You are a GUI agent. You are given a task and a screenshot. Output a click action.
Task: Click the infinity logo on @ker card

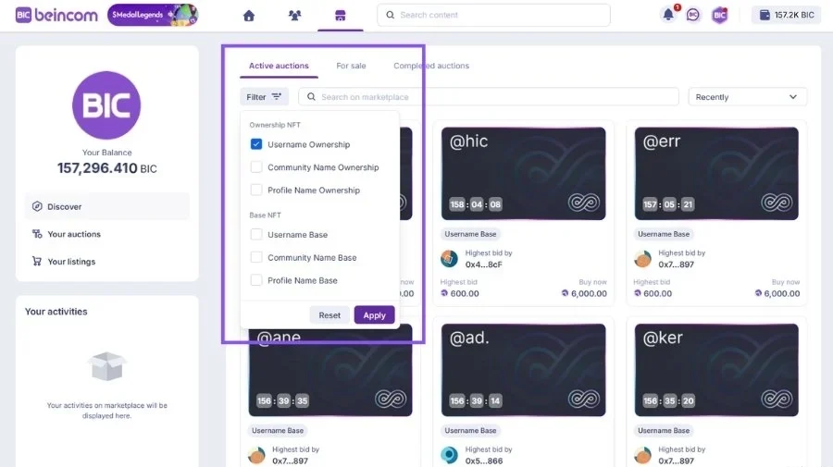pyautogui.click(x=777, y=399)
